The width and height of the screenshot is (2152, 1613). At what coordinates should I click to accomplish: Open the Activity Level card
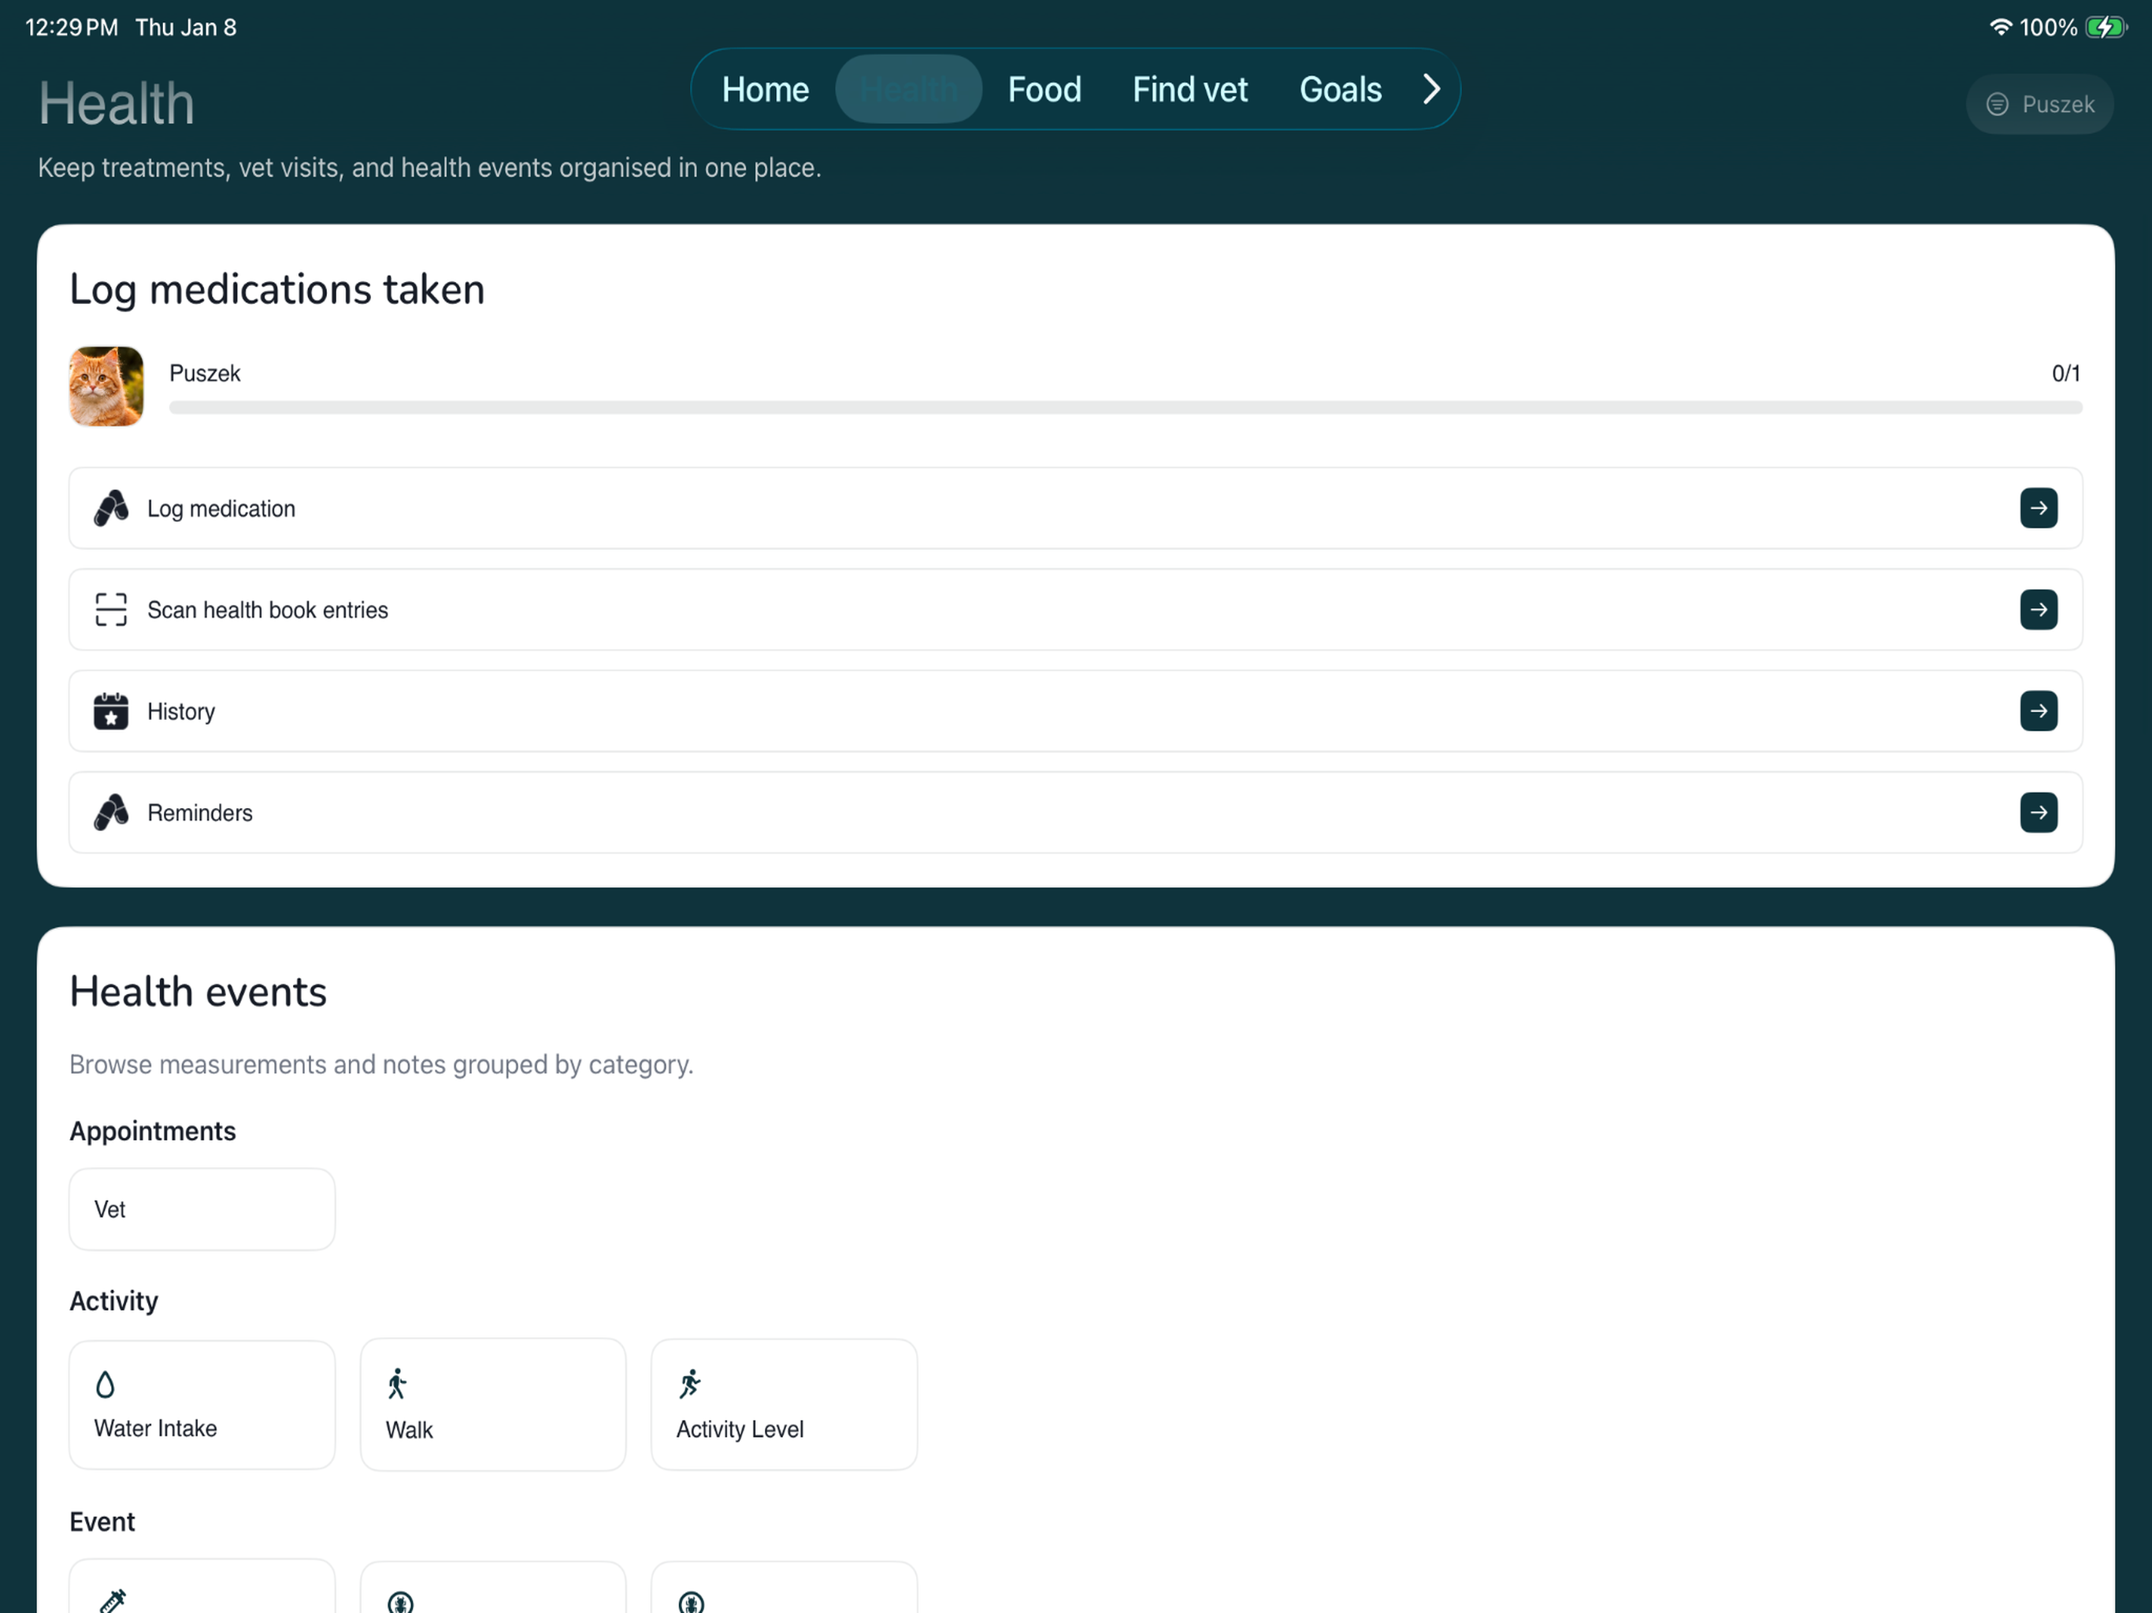pyautogui.click(x=784, y=1405)
